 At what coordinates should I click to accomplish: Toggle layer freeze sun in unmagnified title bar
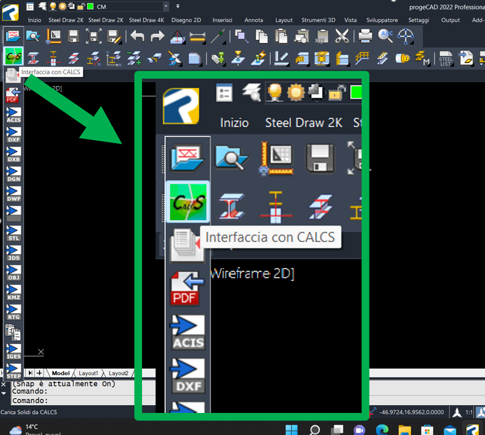point(62,6)
